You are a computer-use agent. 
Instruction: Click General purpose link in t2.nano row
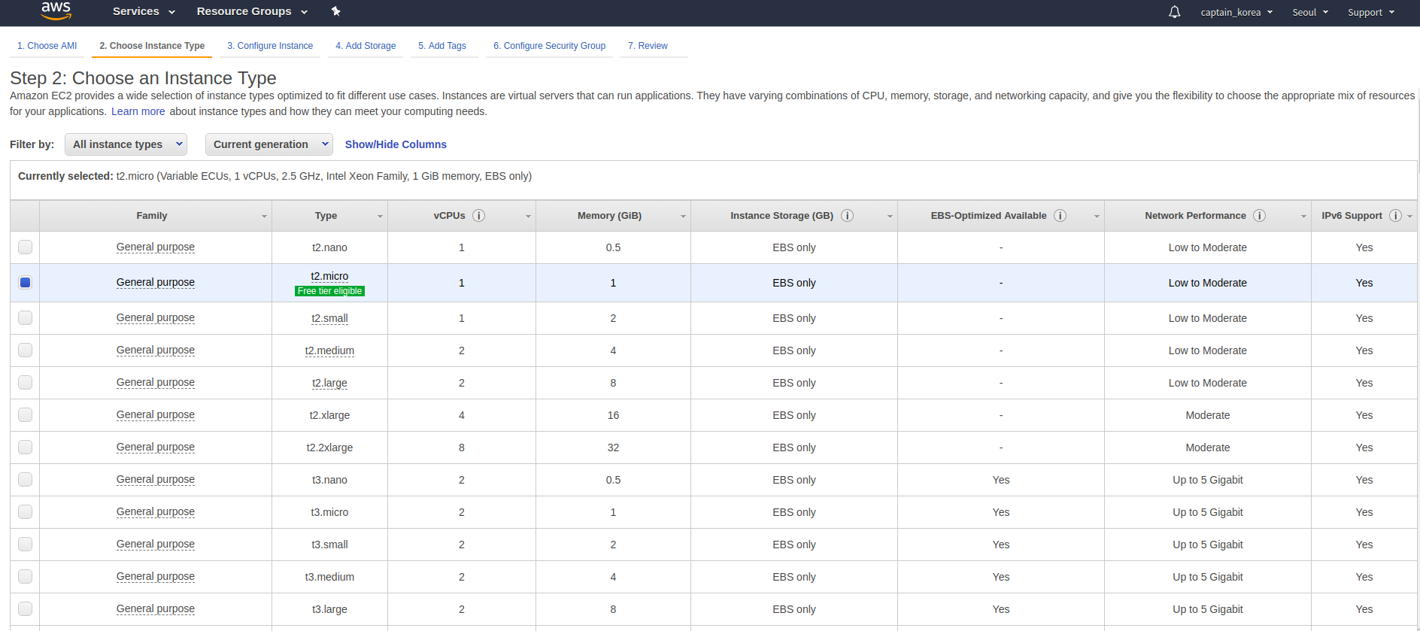click(x=156, y=247)
